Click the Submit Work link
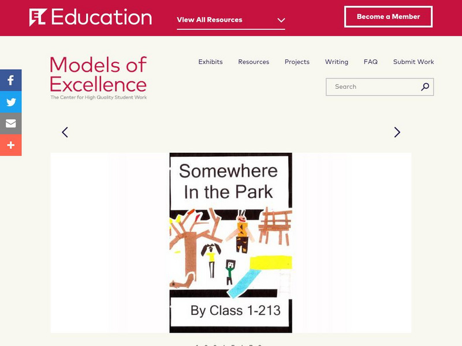Viewport: 462px width, 346px height. (413, 62)
